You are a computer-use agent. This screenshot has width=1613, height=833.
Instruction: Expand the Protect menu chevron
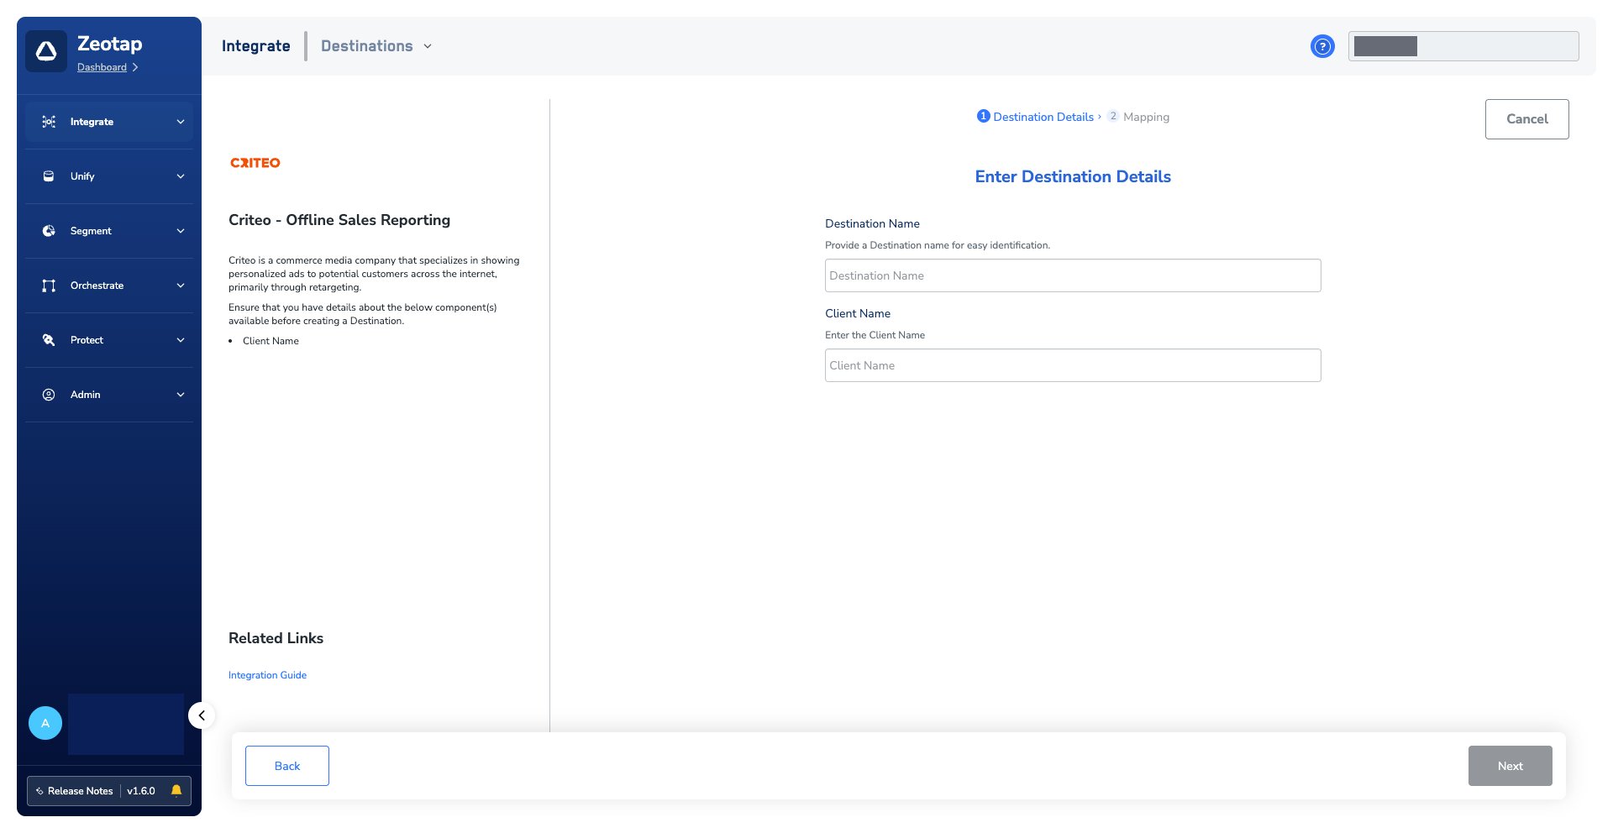click(x=181, y=340)
